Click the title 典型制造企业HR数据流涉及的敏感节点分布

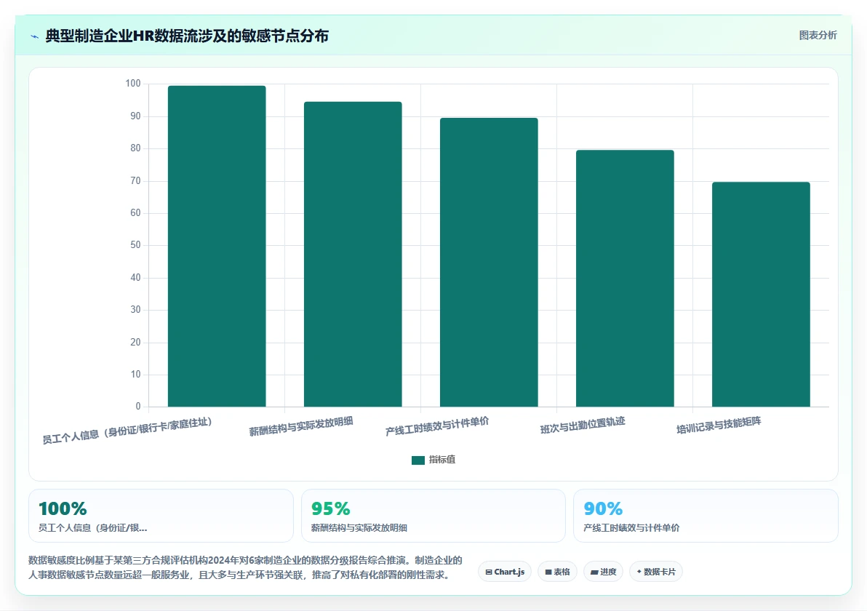tap(187, 36)
